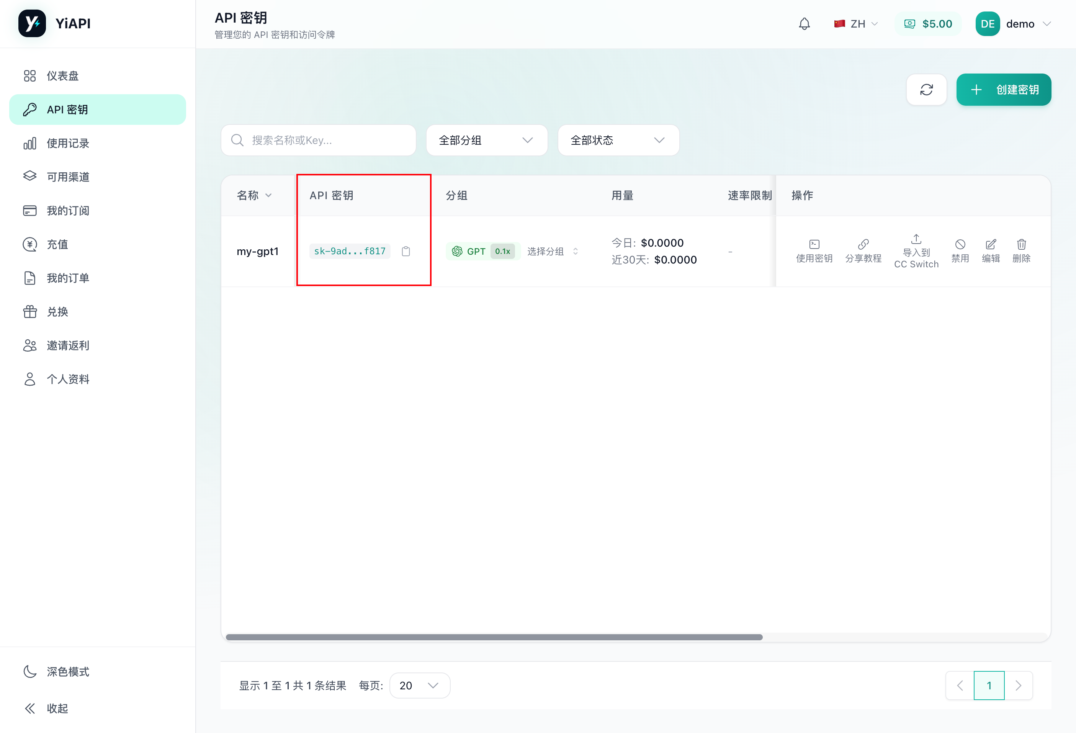Click the 使用密钥 action for my-gpt1
This screenshot has height=733, width=1076.
coord(814,251)
